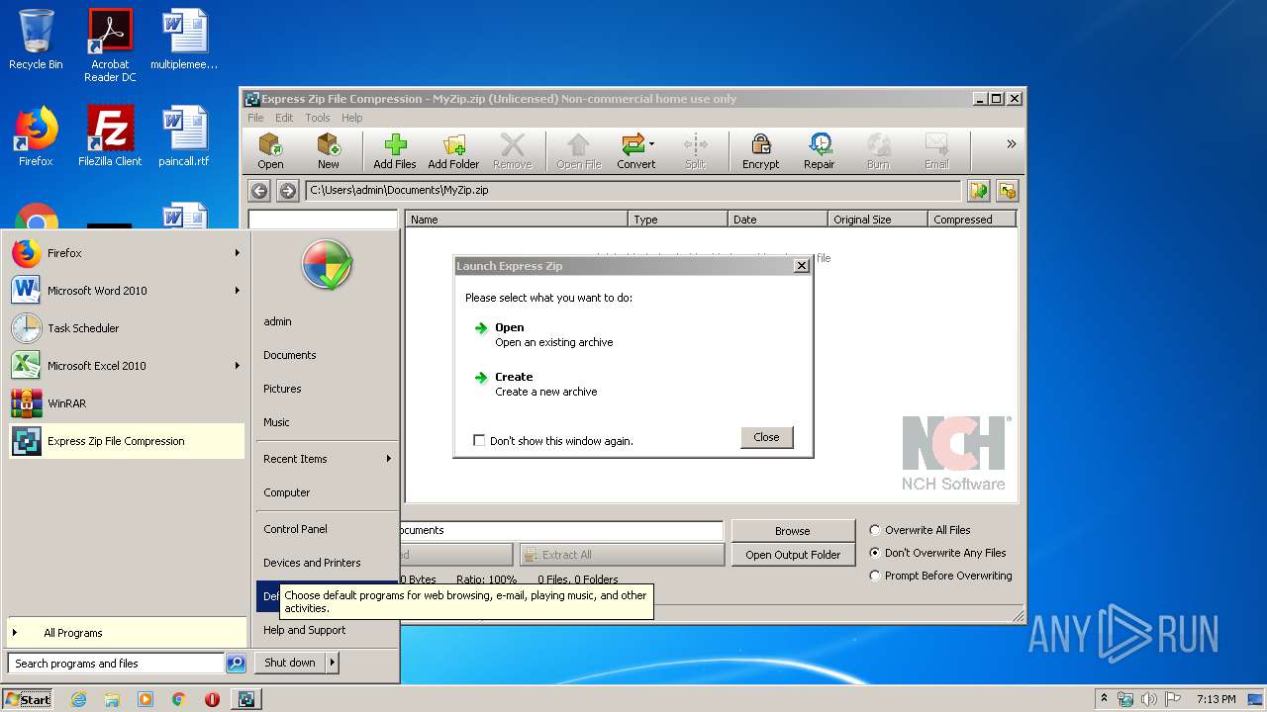Open Acrobat Reader DC desktop icon
The width and height of the screenshot is (1267, 712).
[x=110, y=45]
